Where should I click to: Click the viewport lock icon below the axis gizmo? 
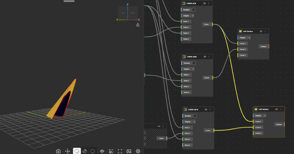click(138, 25)
